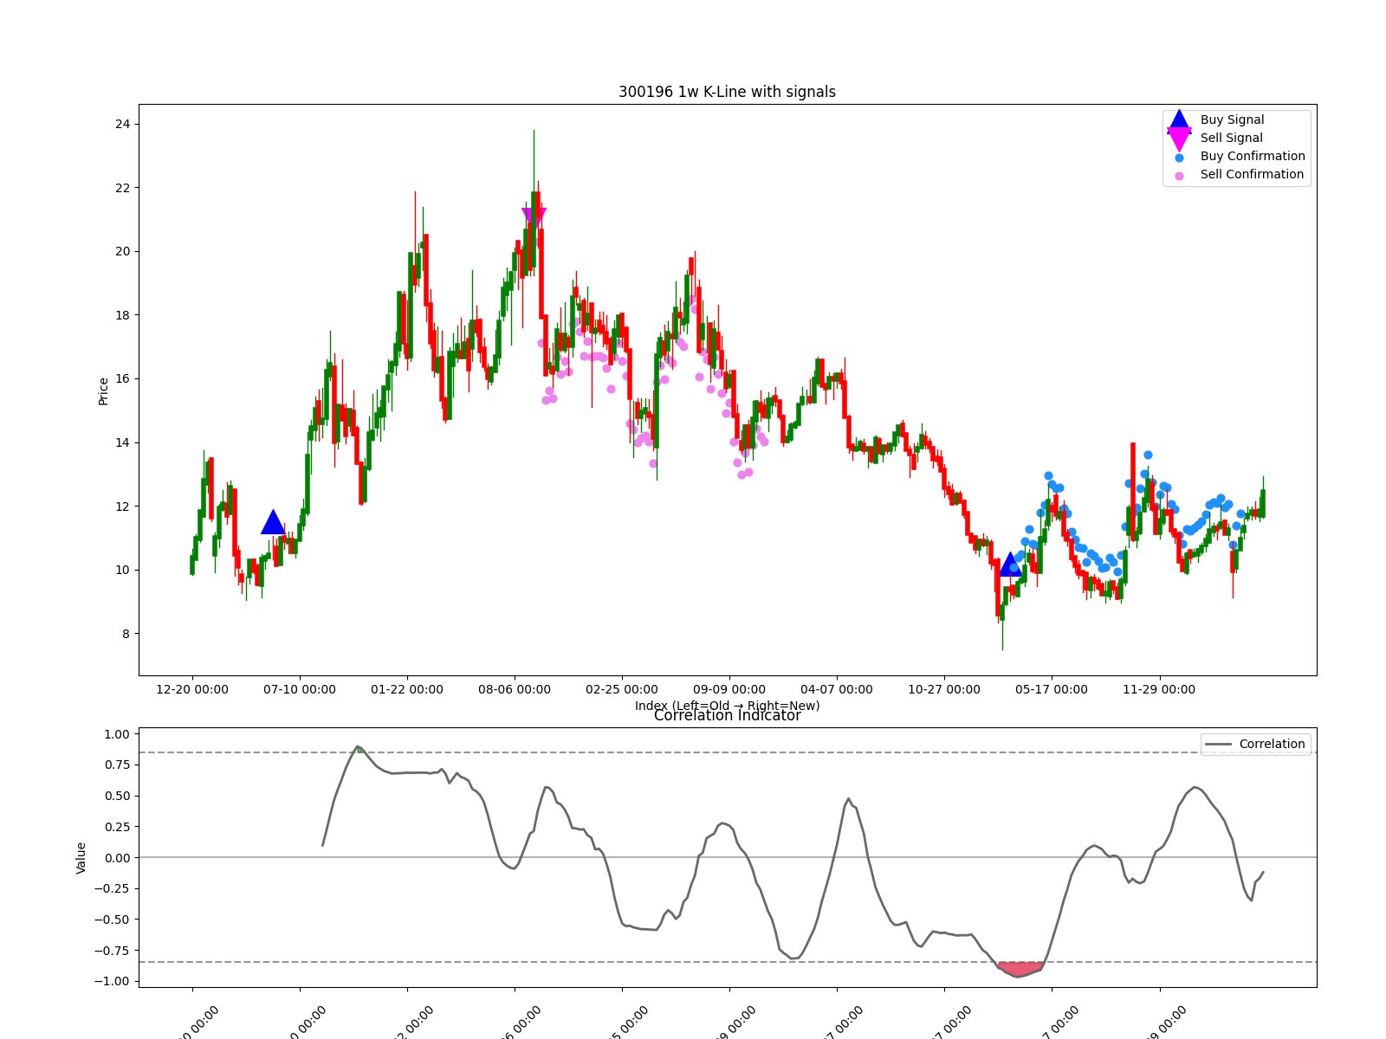Click the gray Correlation line sample in legend

click(x=1218, y=745)
